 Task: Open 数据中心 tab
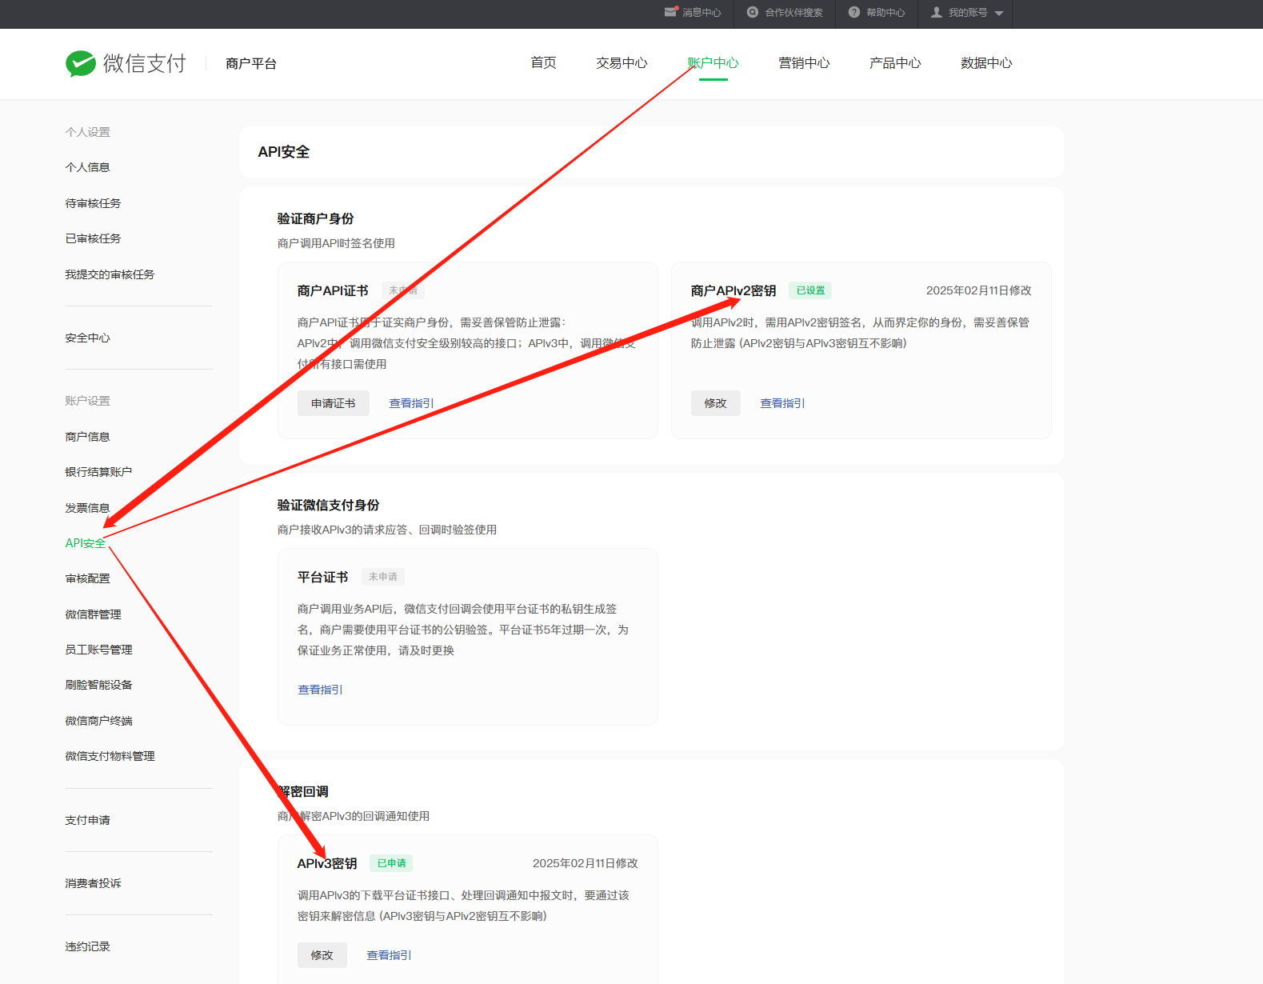coord(986,63)
